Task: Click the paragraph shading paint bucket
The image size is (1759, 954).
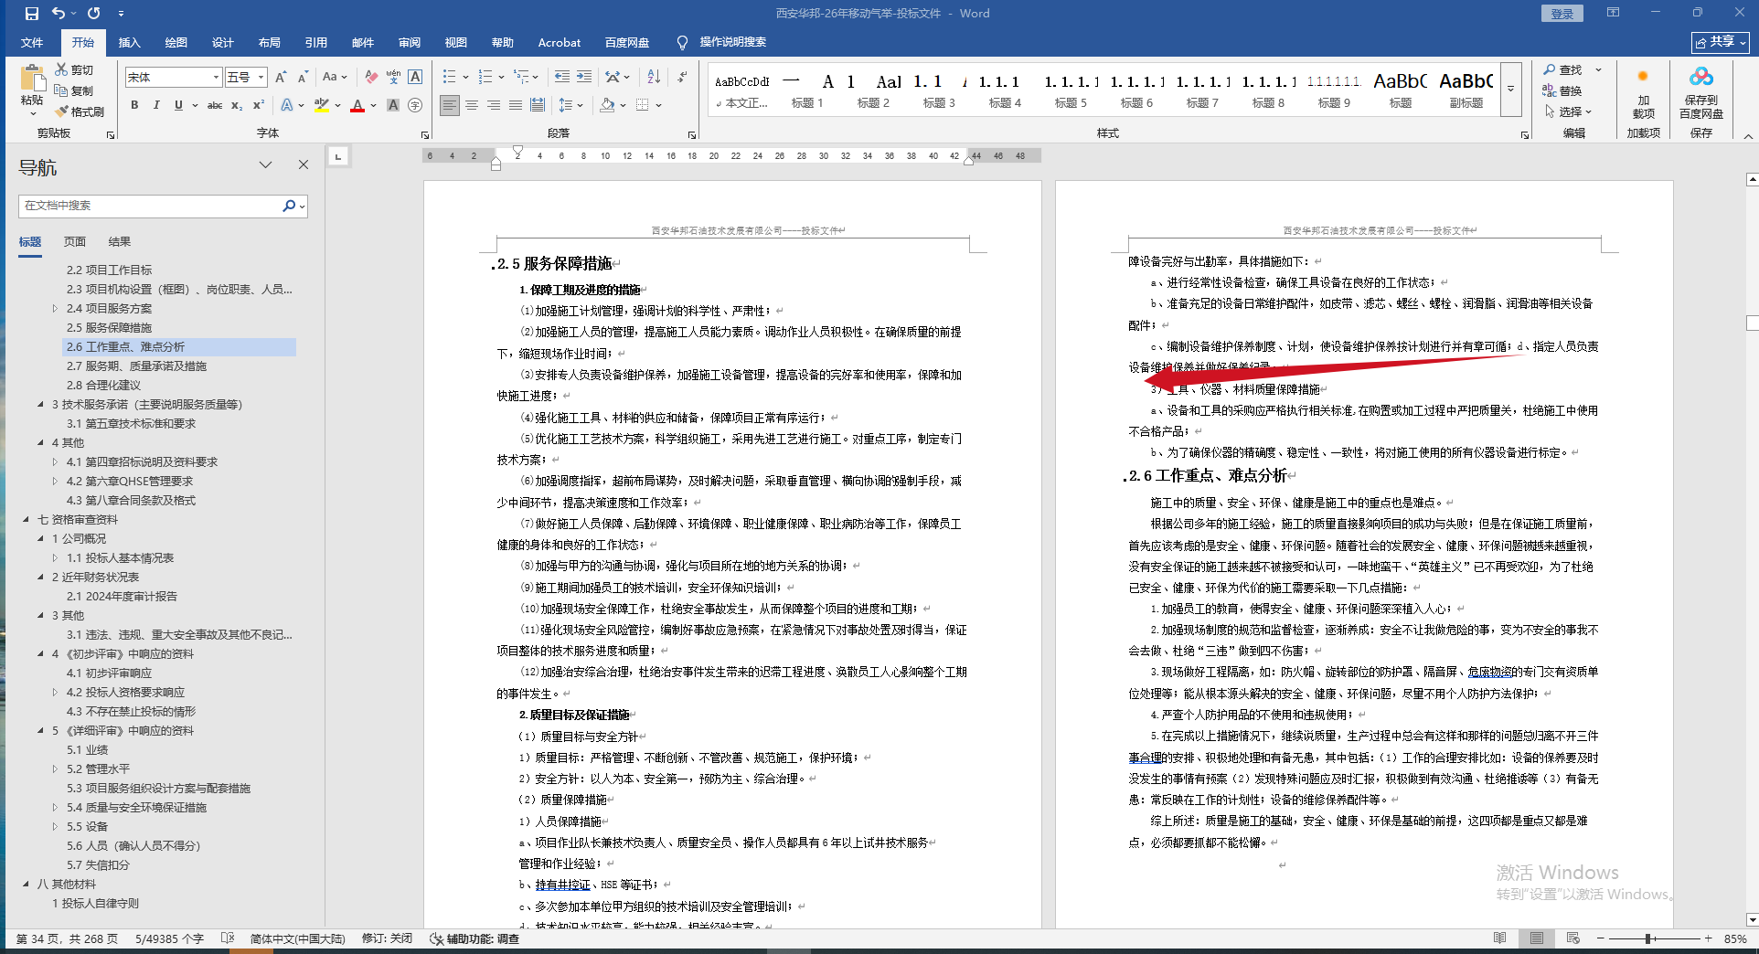Action: click(x=607, y=105)
